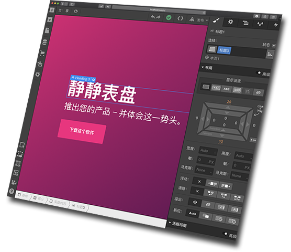Viewport: 291px width, 252px height.
Task: Toggle the 活板印刷 advanced switch
Action: [x=225, y=234]
